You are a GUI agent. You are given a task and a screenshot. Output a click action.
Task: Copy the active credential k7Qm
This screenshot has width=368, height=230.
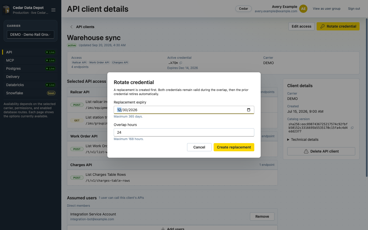(x=181, y=63)
